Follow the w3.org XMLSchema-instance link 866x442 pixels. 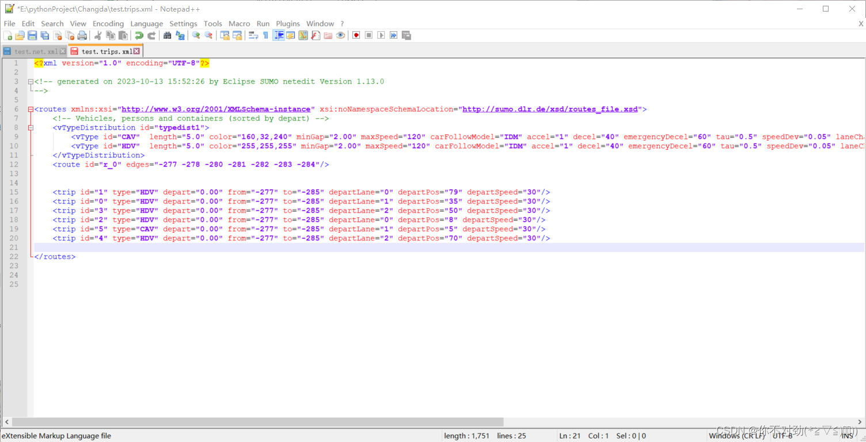pyautogui.click(x=216, y=109)
